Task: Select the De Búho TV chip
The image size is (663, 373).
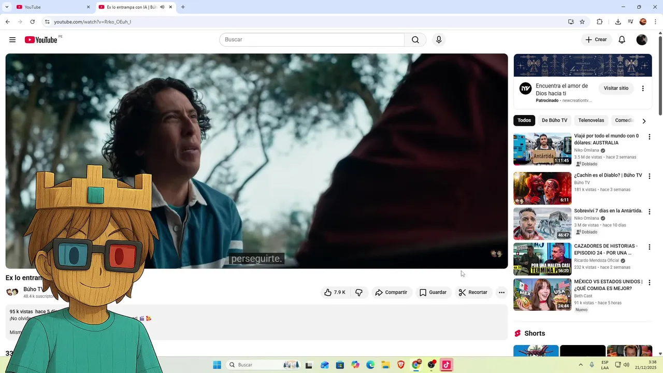Action: [554, 120]
